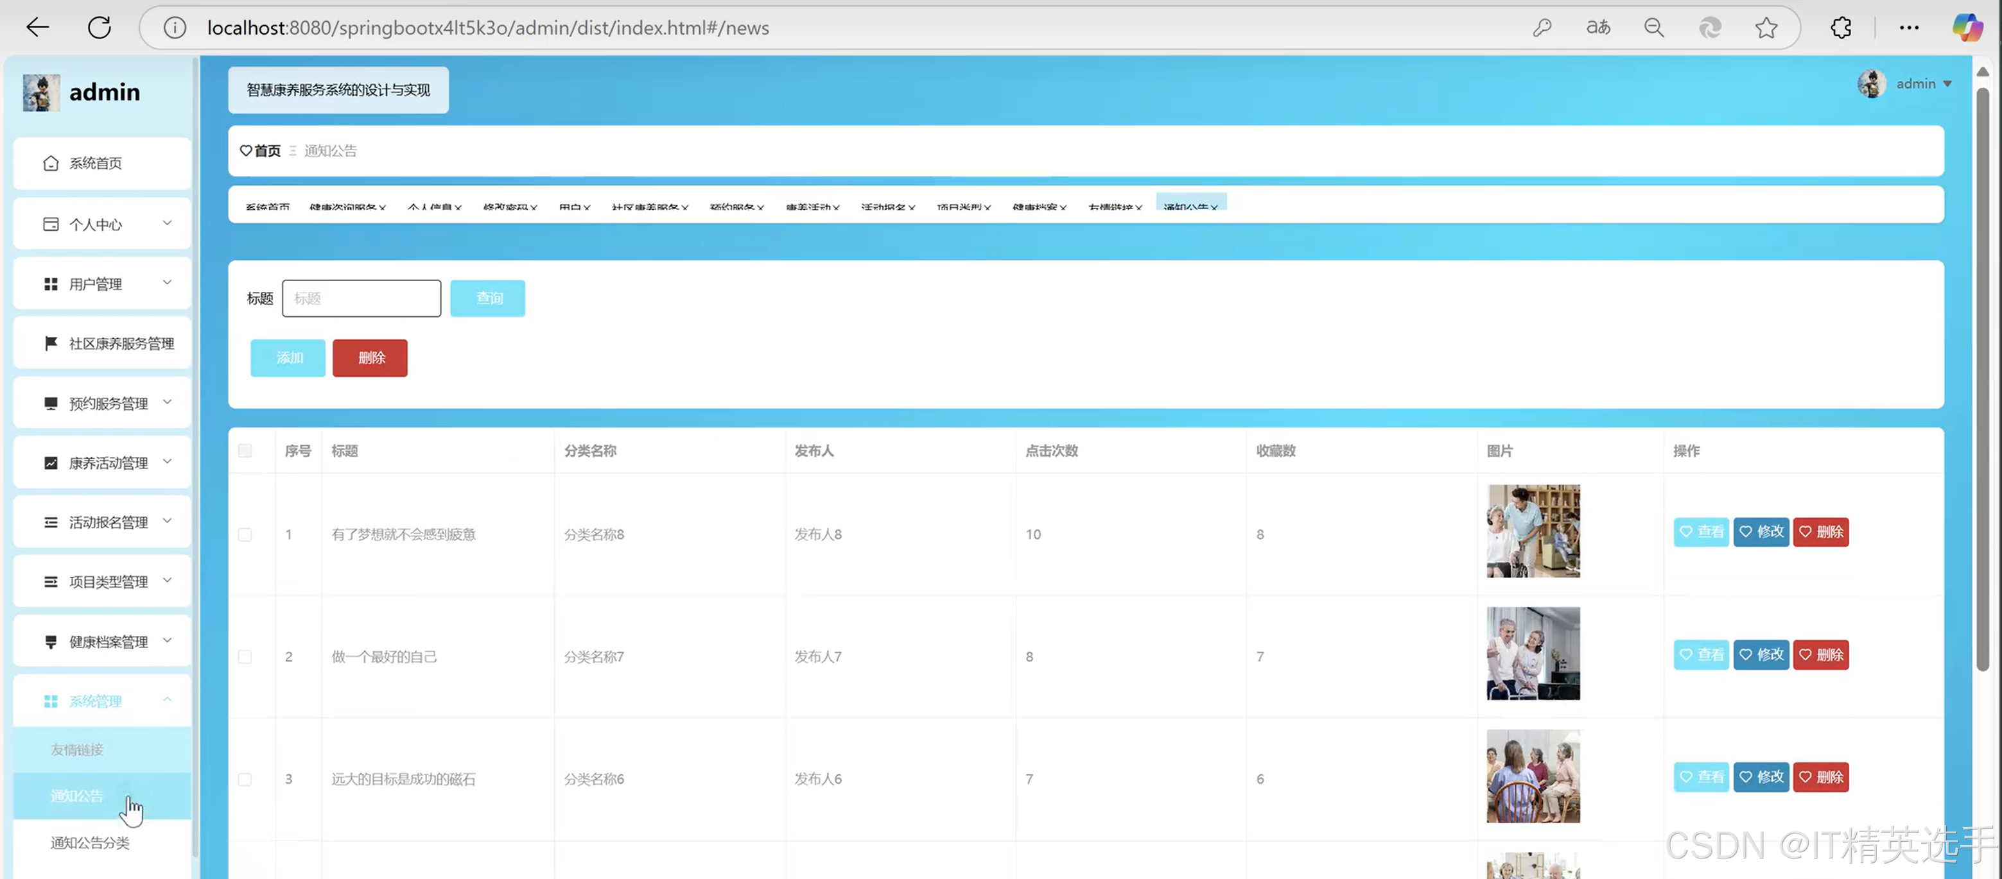2002x879 pixels.
Task: Click 修改 for row 1 有了梦想就不会感到疲惫
Action: tap(1761, 532)
